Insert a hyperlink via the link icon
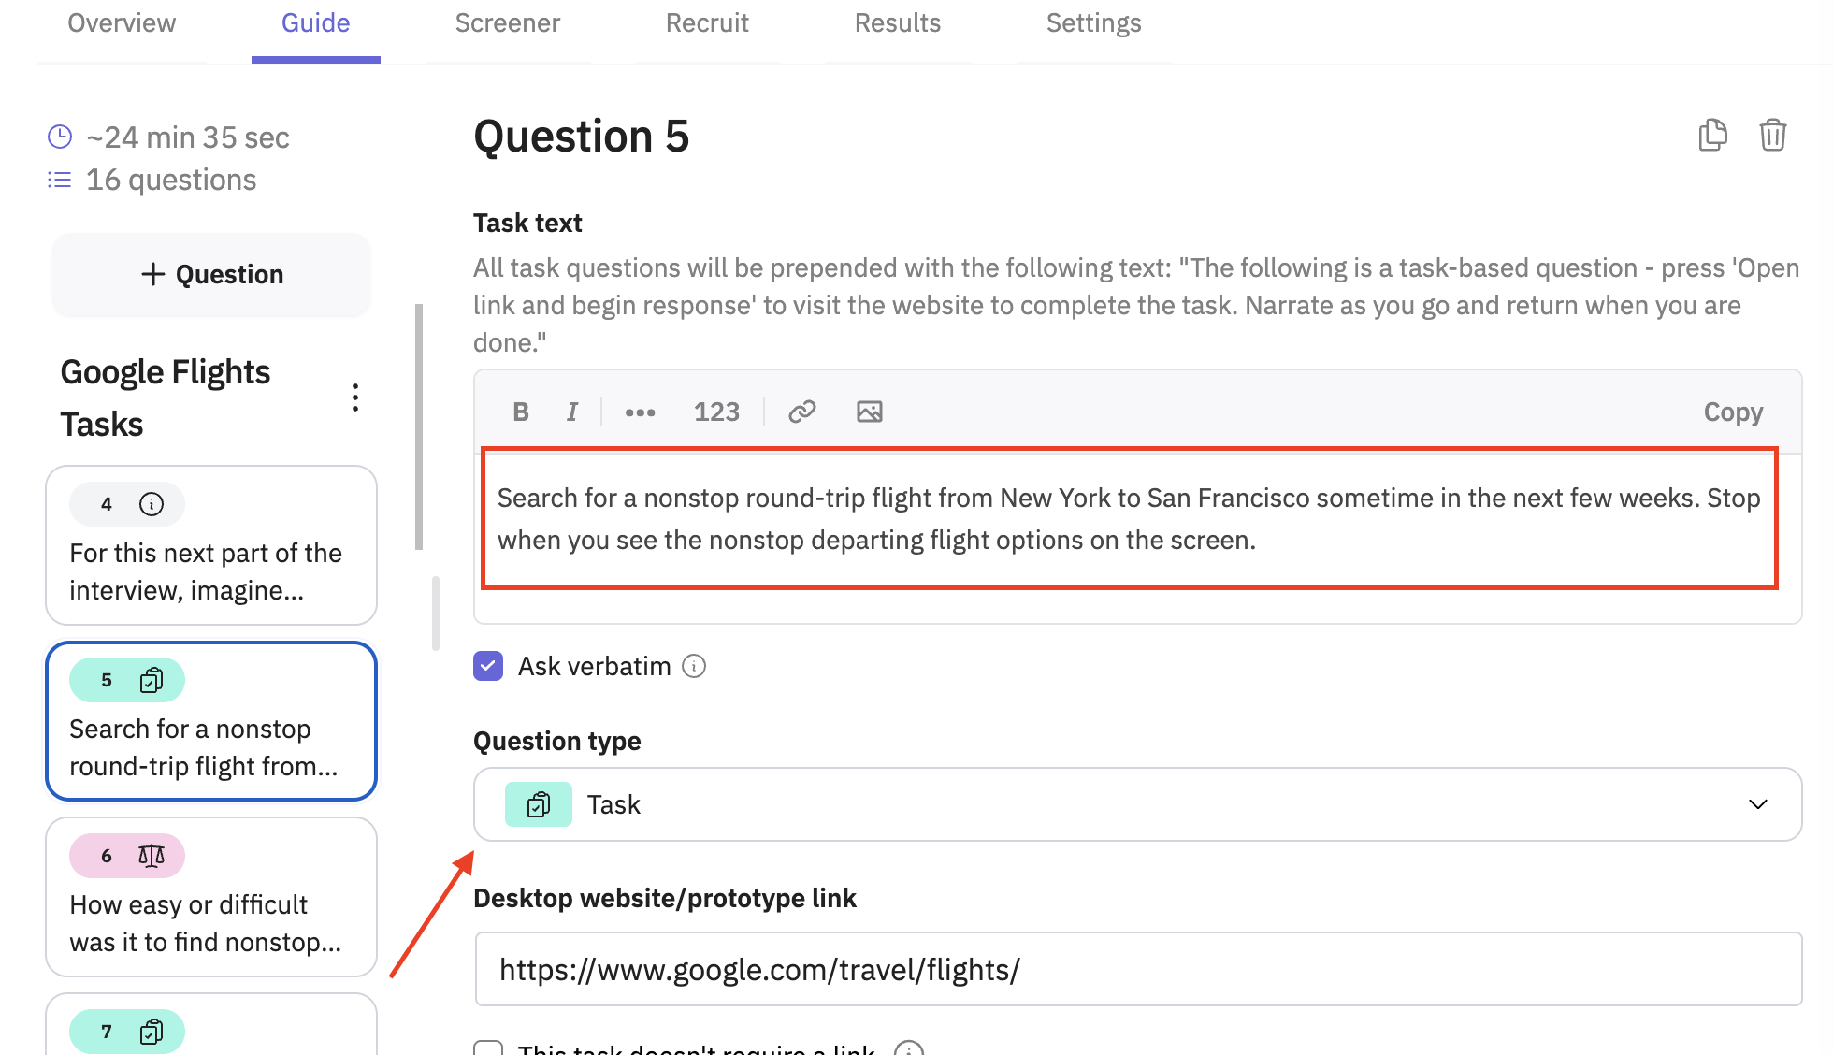1833x1055 pixels. coord(802,412)
